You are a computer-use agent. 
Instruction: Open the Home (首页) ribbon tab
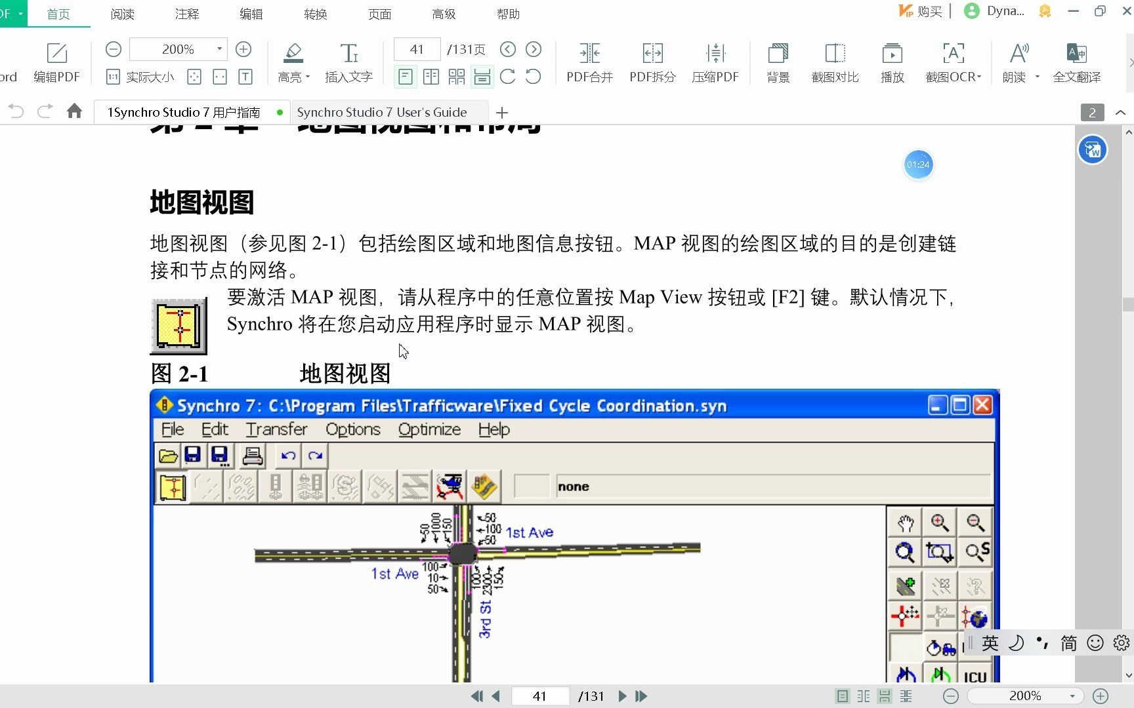pyautogui.click(x=58, y=14)
